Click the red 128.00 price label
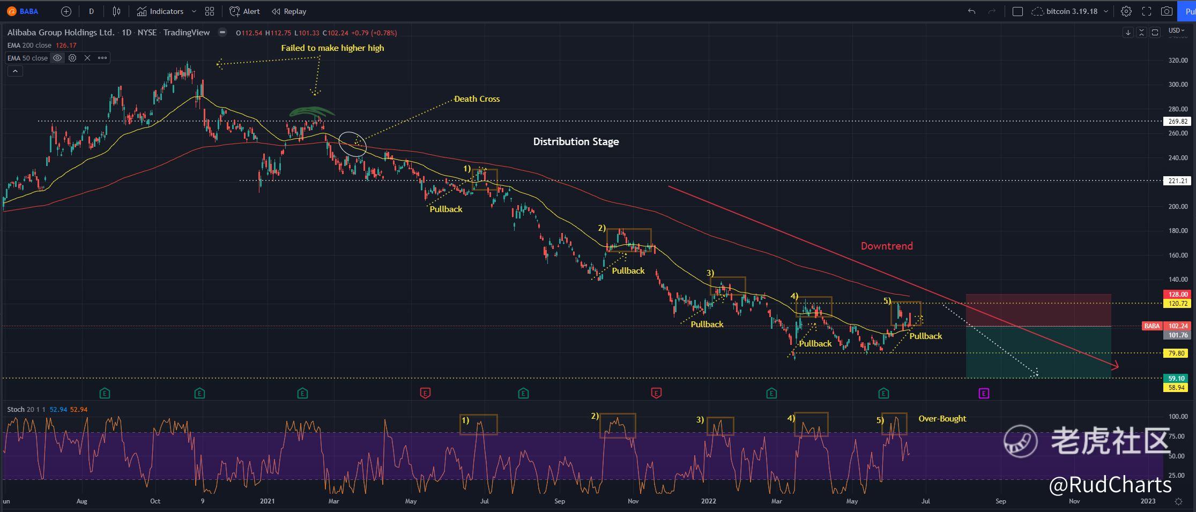 pyautogui.click(x=1177, y=295)
